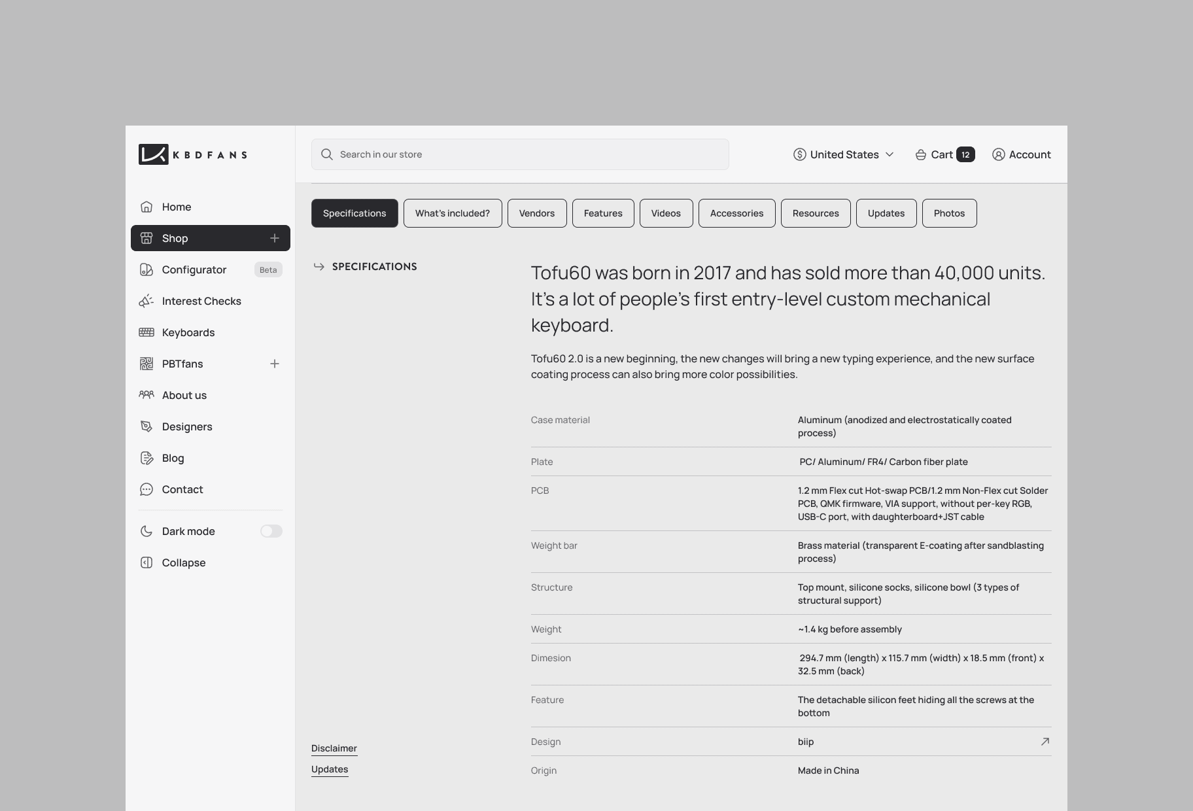
Task: Navigate to Keyboards
Action: point(211,332)
